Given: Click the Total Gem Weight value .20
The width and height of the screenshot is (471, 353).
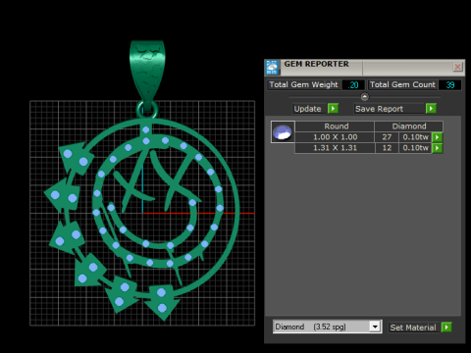Looking at the screenshot, I should pyautogui.click(x=353, y=85).
